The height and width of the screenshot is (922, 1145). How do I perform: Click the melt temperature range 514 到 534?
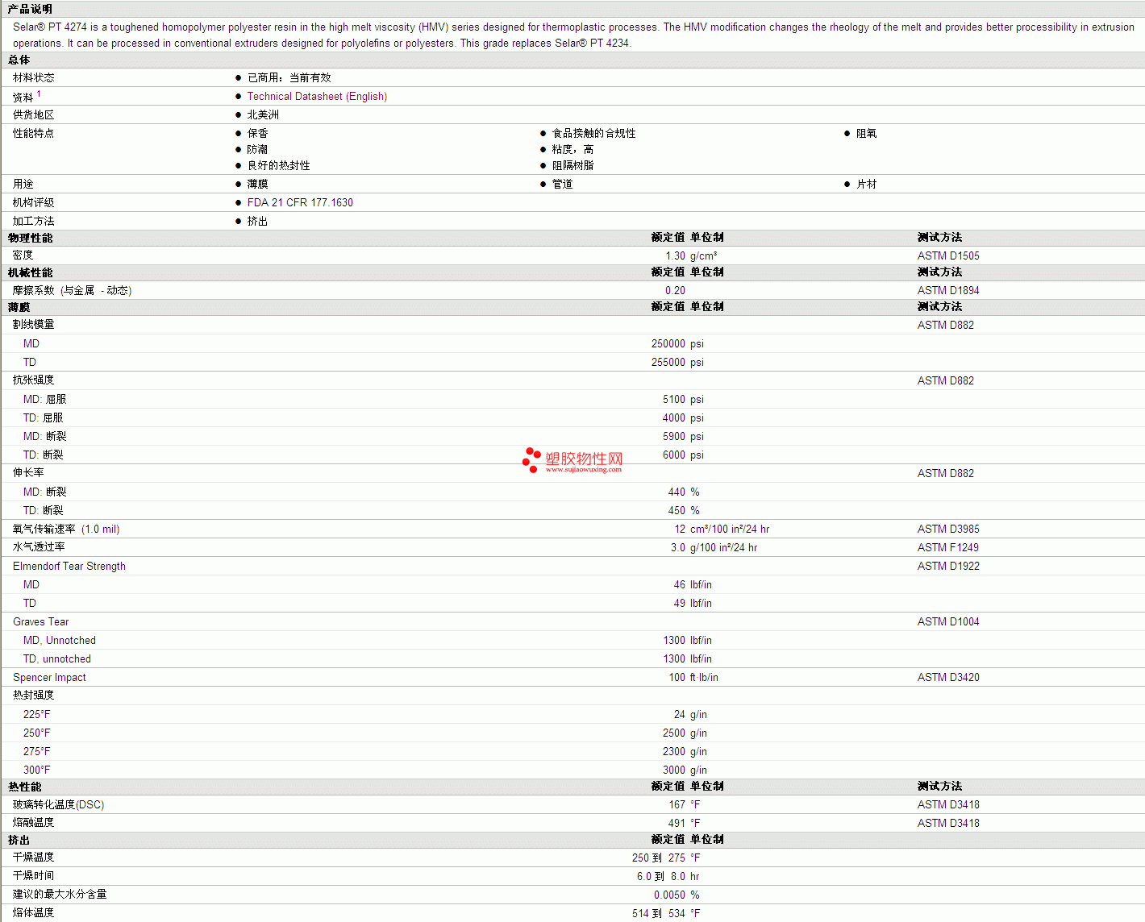tap(659, 914)
